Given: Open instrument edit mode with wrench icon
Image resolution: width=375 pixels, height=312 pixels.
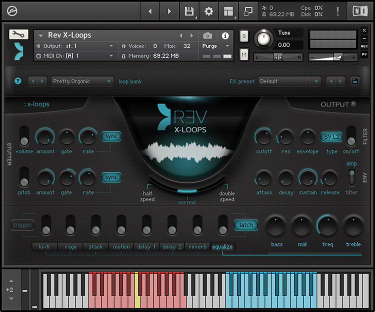Looking at the screenshot, I should pos(18,34).
